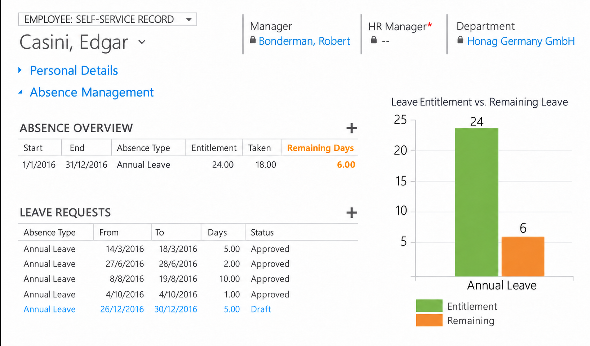Select the leave request starting 14/3/2016
Image resolution: width=590 pixels, height=346 pixels.
188,249
